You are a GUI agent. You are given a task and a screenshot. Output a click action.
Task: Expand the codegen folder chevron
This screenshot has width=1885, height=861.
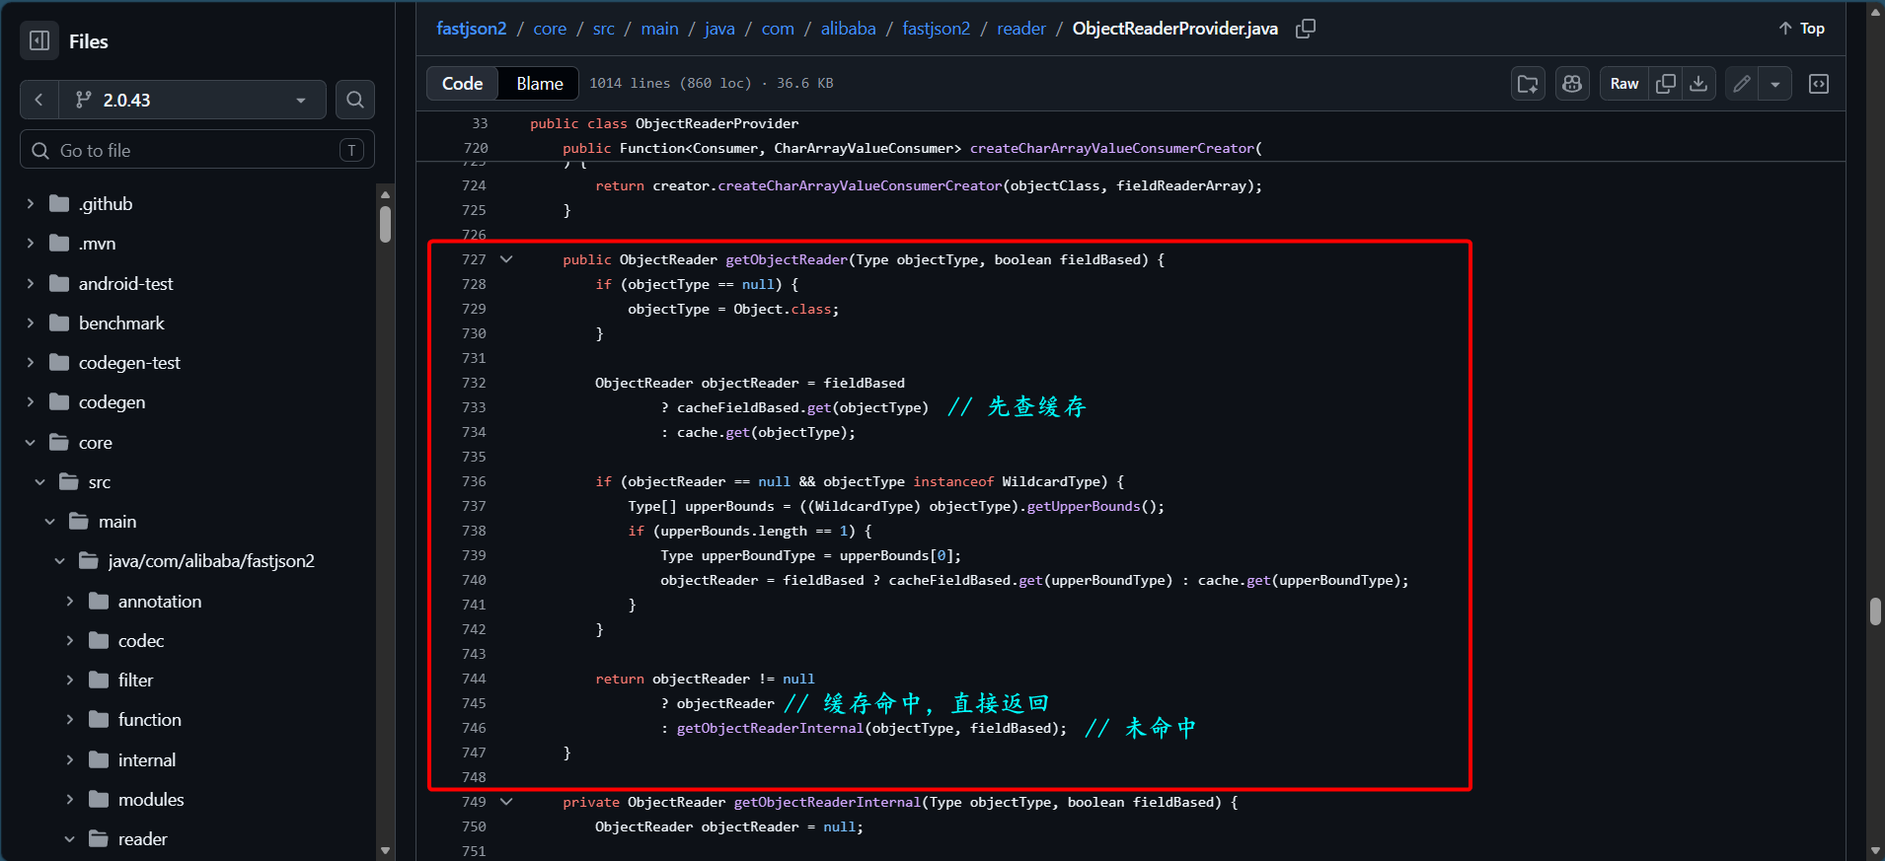pyautogui.click(x=30, y=402)
